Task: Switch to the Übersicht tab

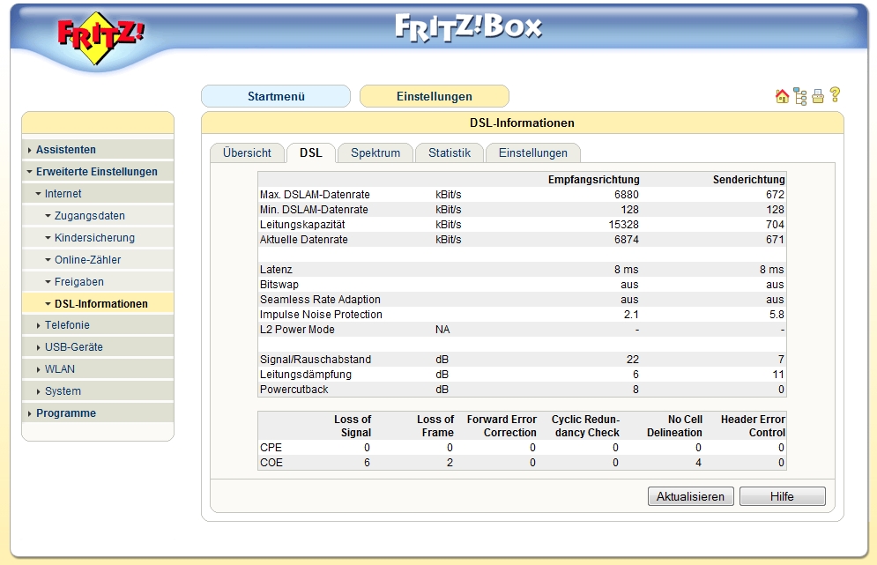Action: (x=247, y=153)
